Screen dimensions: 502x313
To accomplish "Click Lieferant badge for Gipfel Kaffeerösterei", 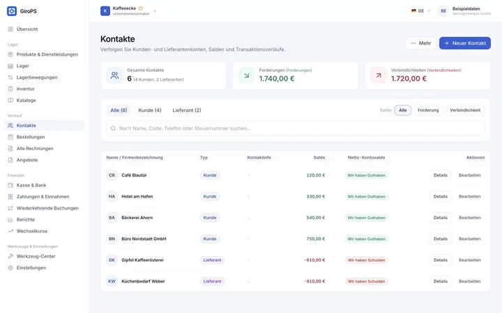I will point(212,260).
